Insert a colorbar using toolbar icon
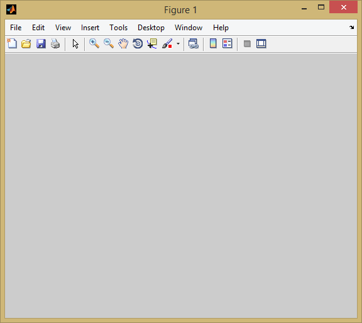The image size is (362, 323). tap(213, 43)
